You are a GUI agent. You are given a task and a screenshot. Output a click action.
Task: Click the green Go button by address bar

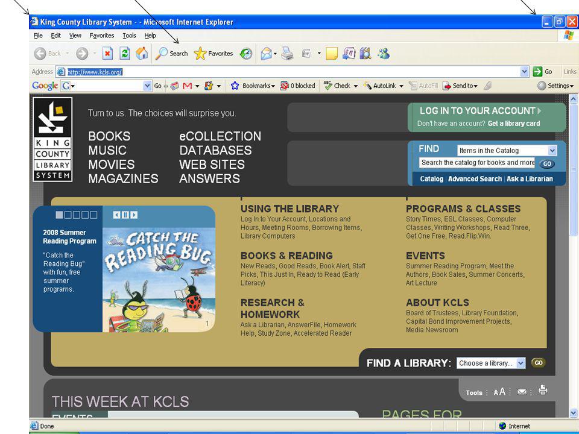coord(542,72)
